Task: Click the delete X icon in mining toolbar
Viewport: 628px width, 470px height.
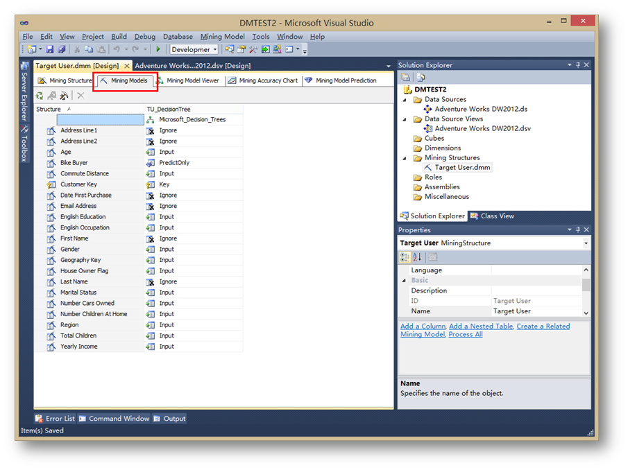Action: [80, 96]
